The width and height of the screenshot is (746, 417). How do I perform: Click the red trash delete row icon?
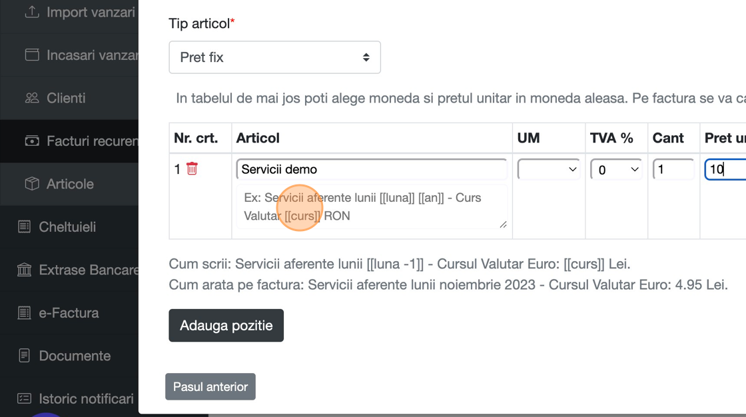(192, 169)
